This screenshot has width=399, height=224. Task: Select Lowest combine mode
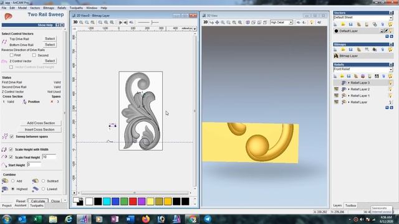43,189
